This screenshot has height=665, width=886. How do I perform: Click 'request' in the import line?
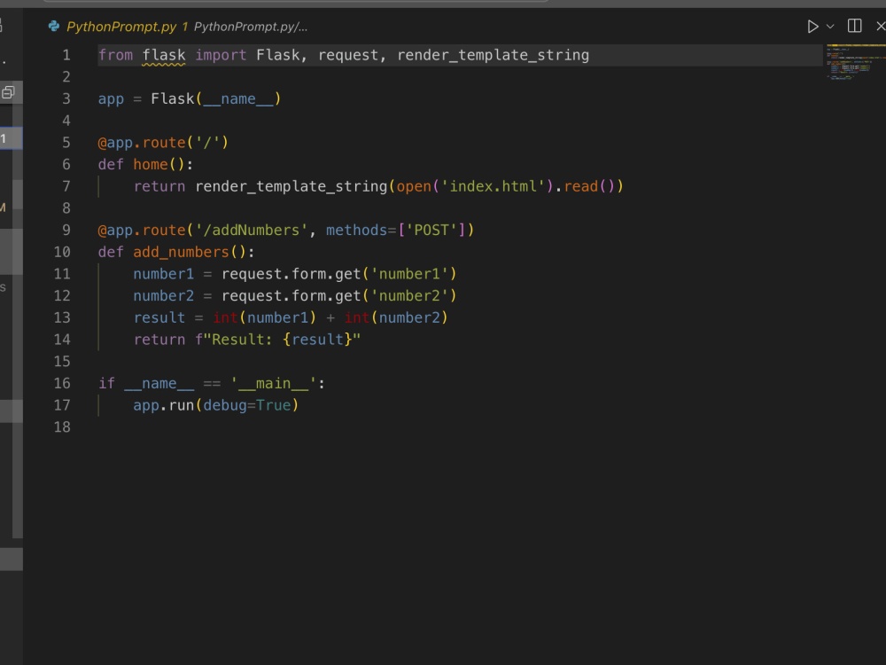348,55
